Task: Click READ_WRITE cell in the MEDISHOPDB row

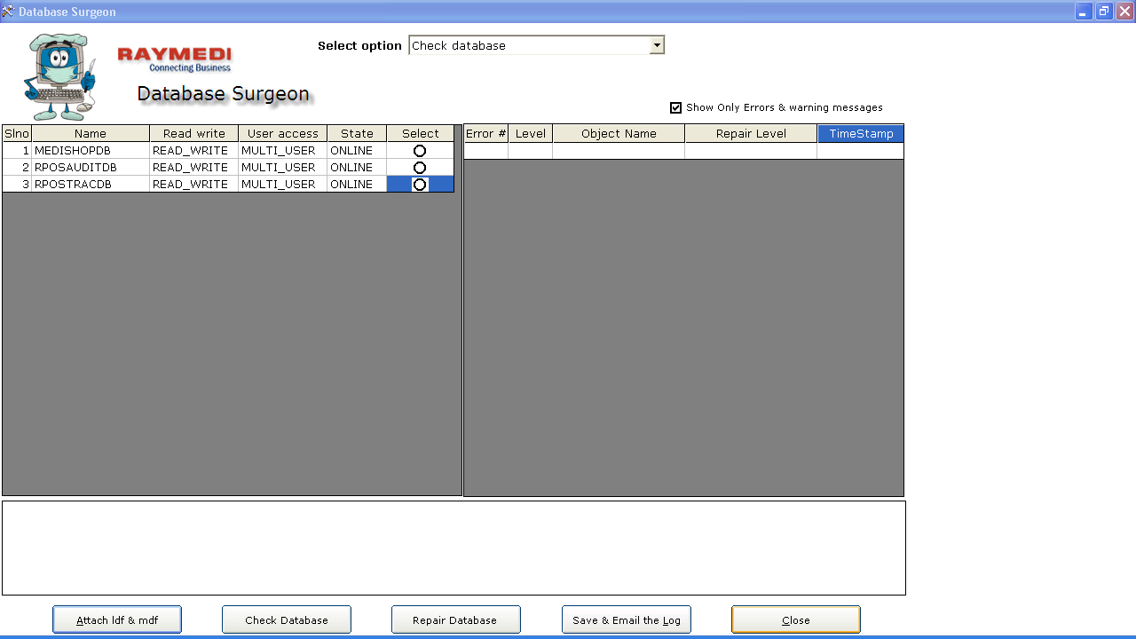Action: point(194,151)
